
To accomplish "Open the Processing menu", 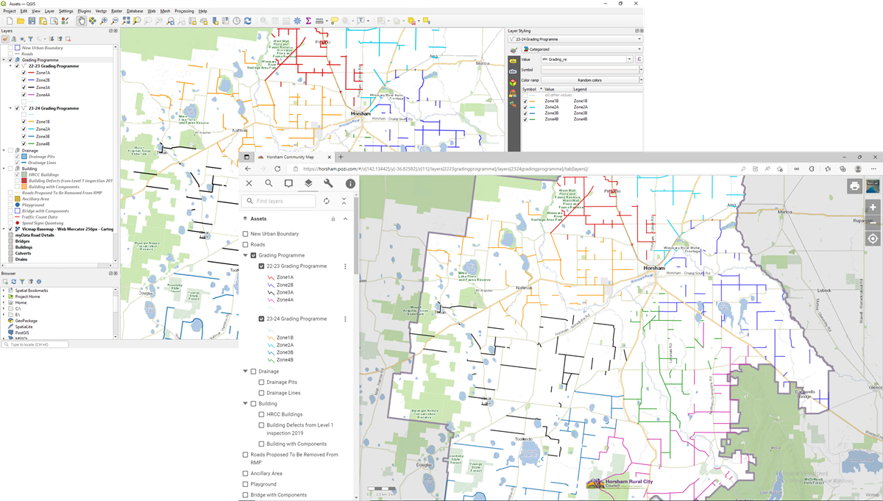I will click(x=184, y=11).
